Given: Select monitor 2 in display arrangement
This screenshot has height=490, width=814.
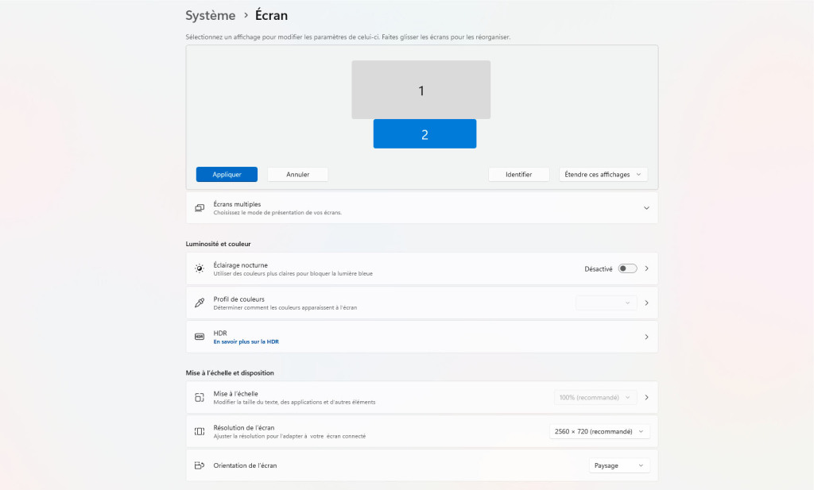Looking at the screenshot, I should (x=424, y=133).
